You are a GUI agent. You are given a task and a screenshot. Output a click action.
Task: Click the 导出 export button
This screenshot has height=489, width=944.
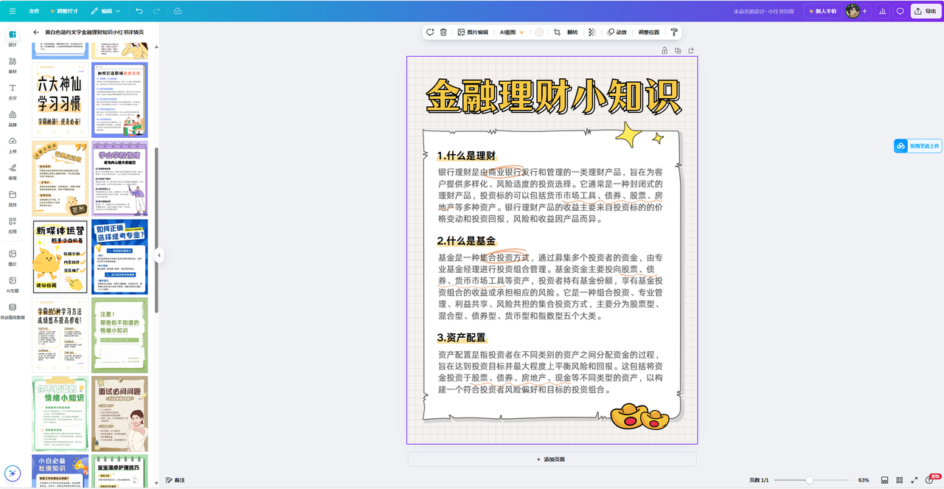[x=925, y=11]
